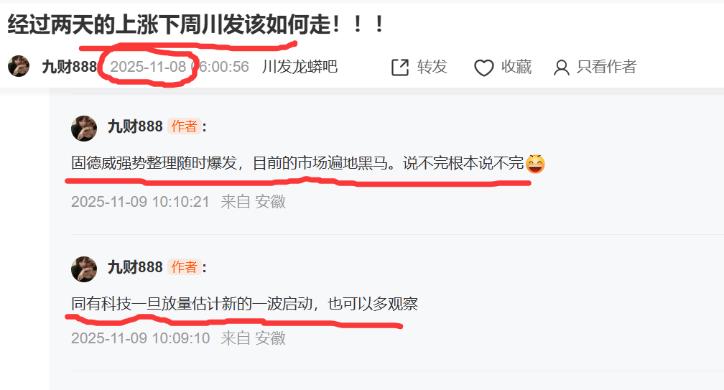
Task: Click the heart icon to favorite post
Action: [x=484, y=68]
